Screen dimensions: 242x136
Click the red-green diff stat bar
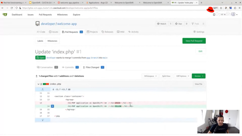46,84
